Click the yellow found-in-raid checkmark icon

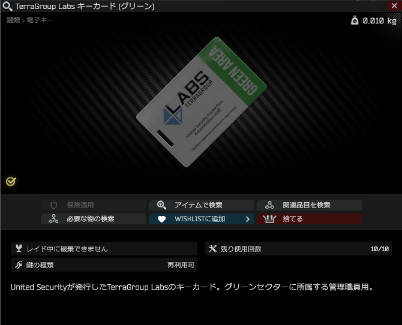pos(11,182)
